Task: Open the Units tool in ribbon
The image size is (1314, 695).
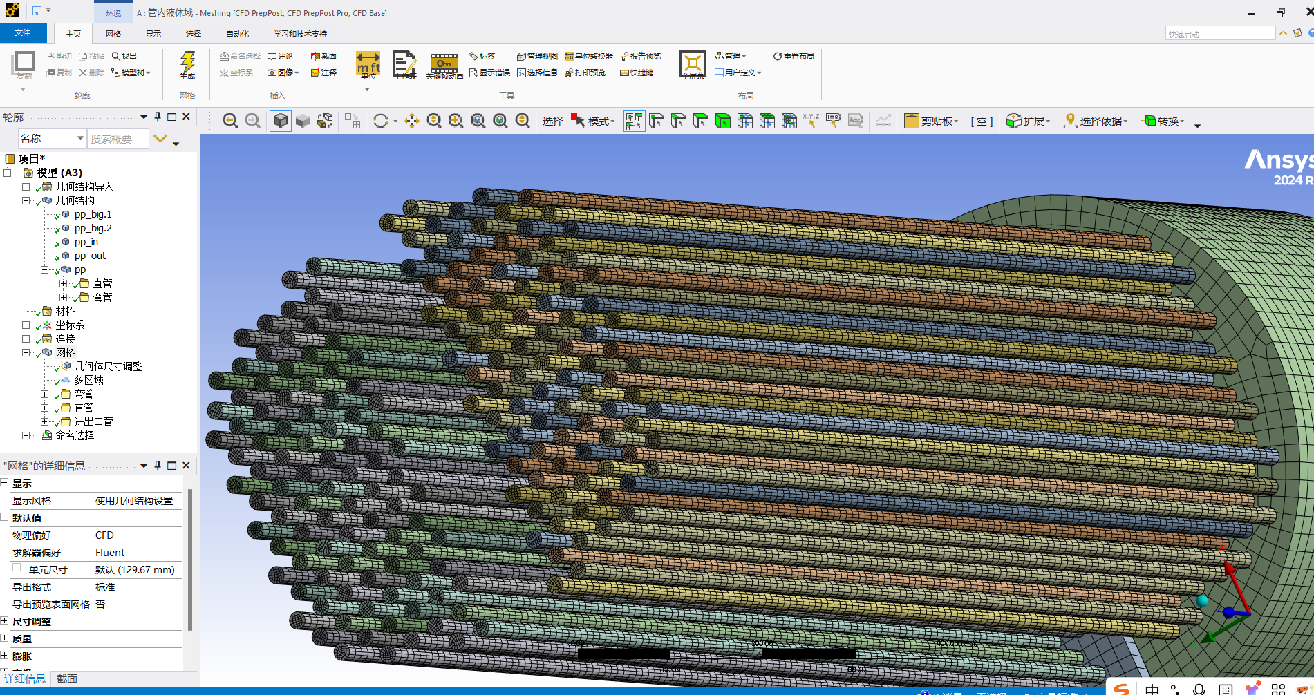Action: 368,66
